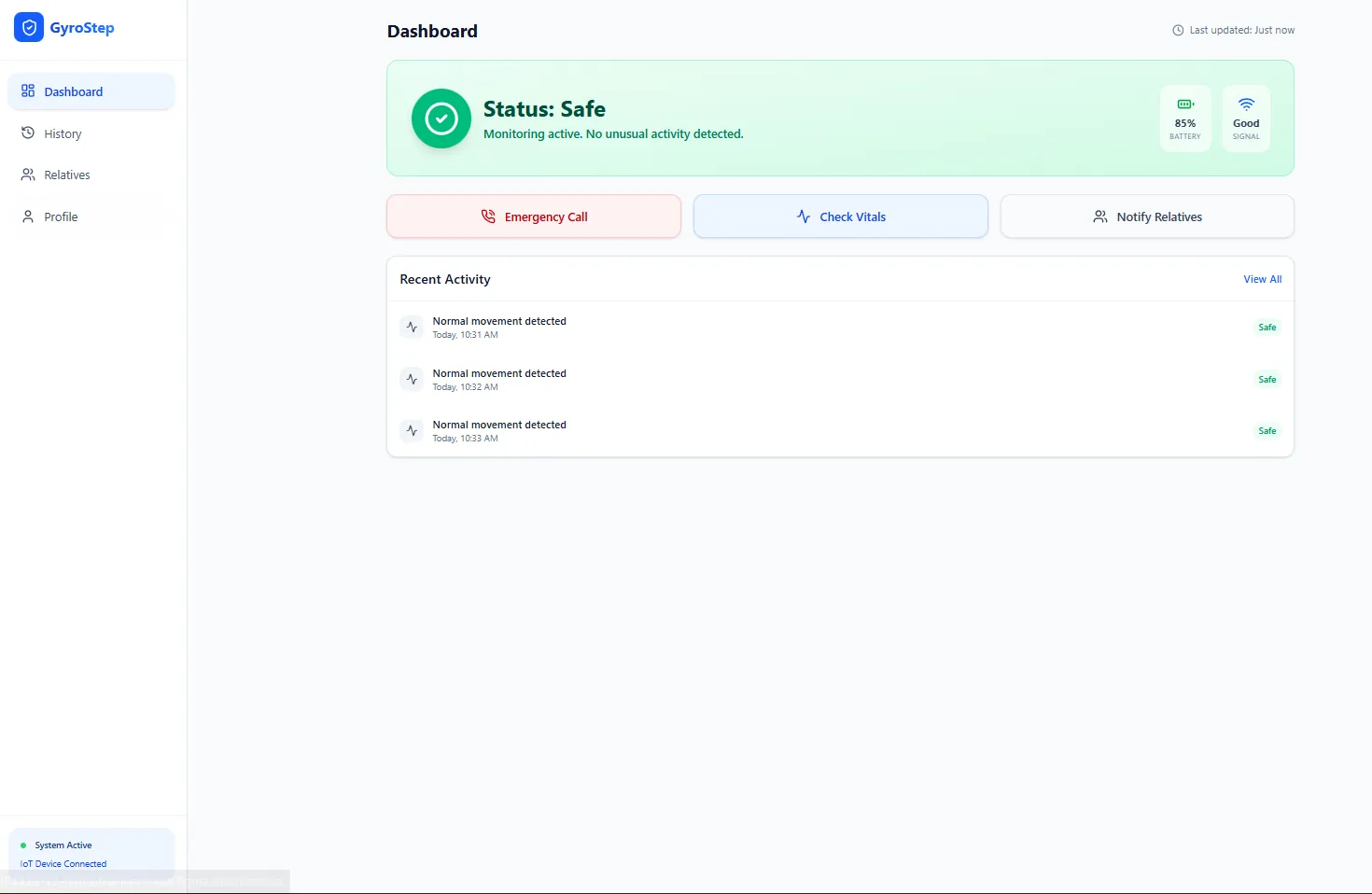Open View All recent activity
The height and width of the screenshot is (894, 1372).
tap(1263, 279)
